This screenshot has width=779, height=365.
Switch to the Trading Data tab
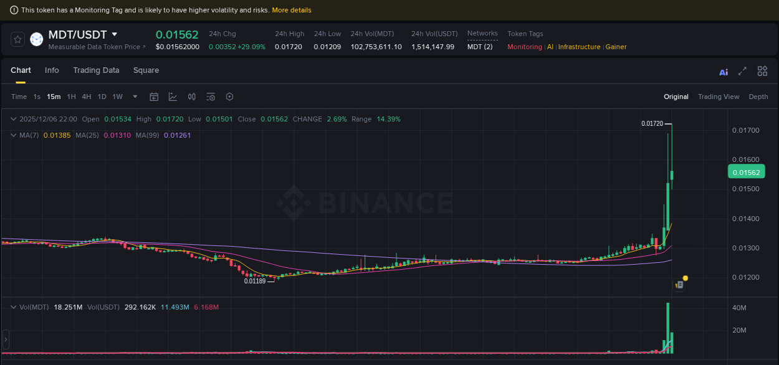(x=96, y=70)
